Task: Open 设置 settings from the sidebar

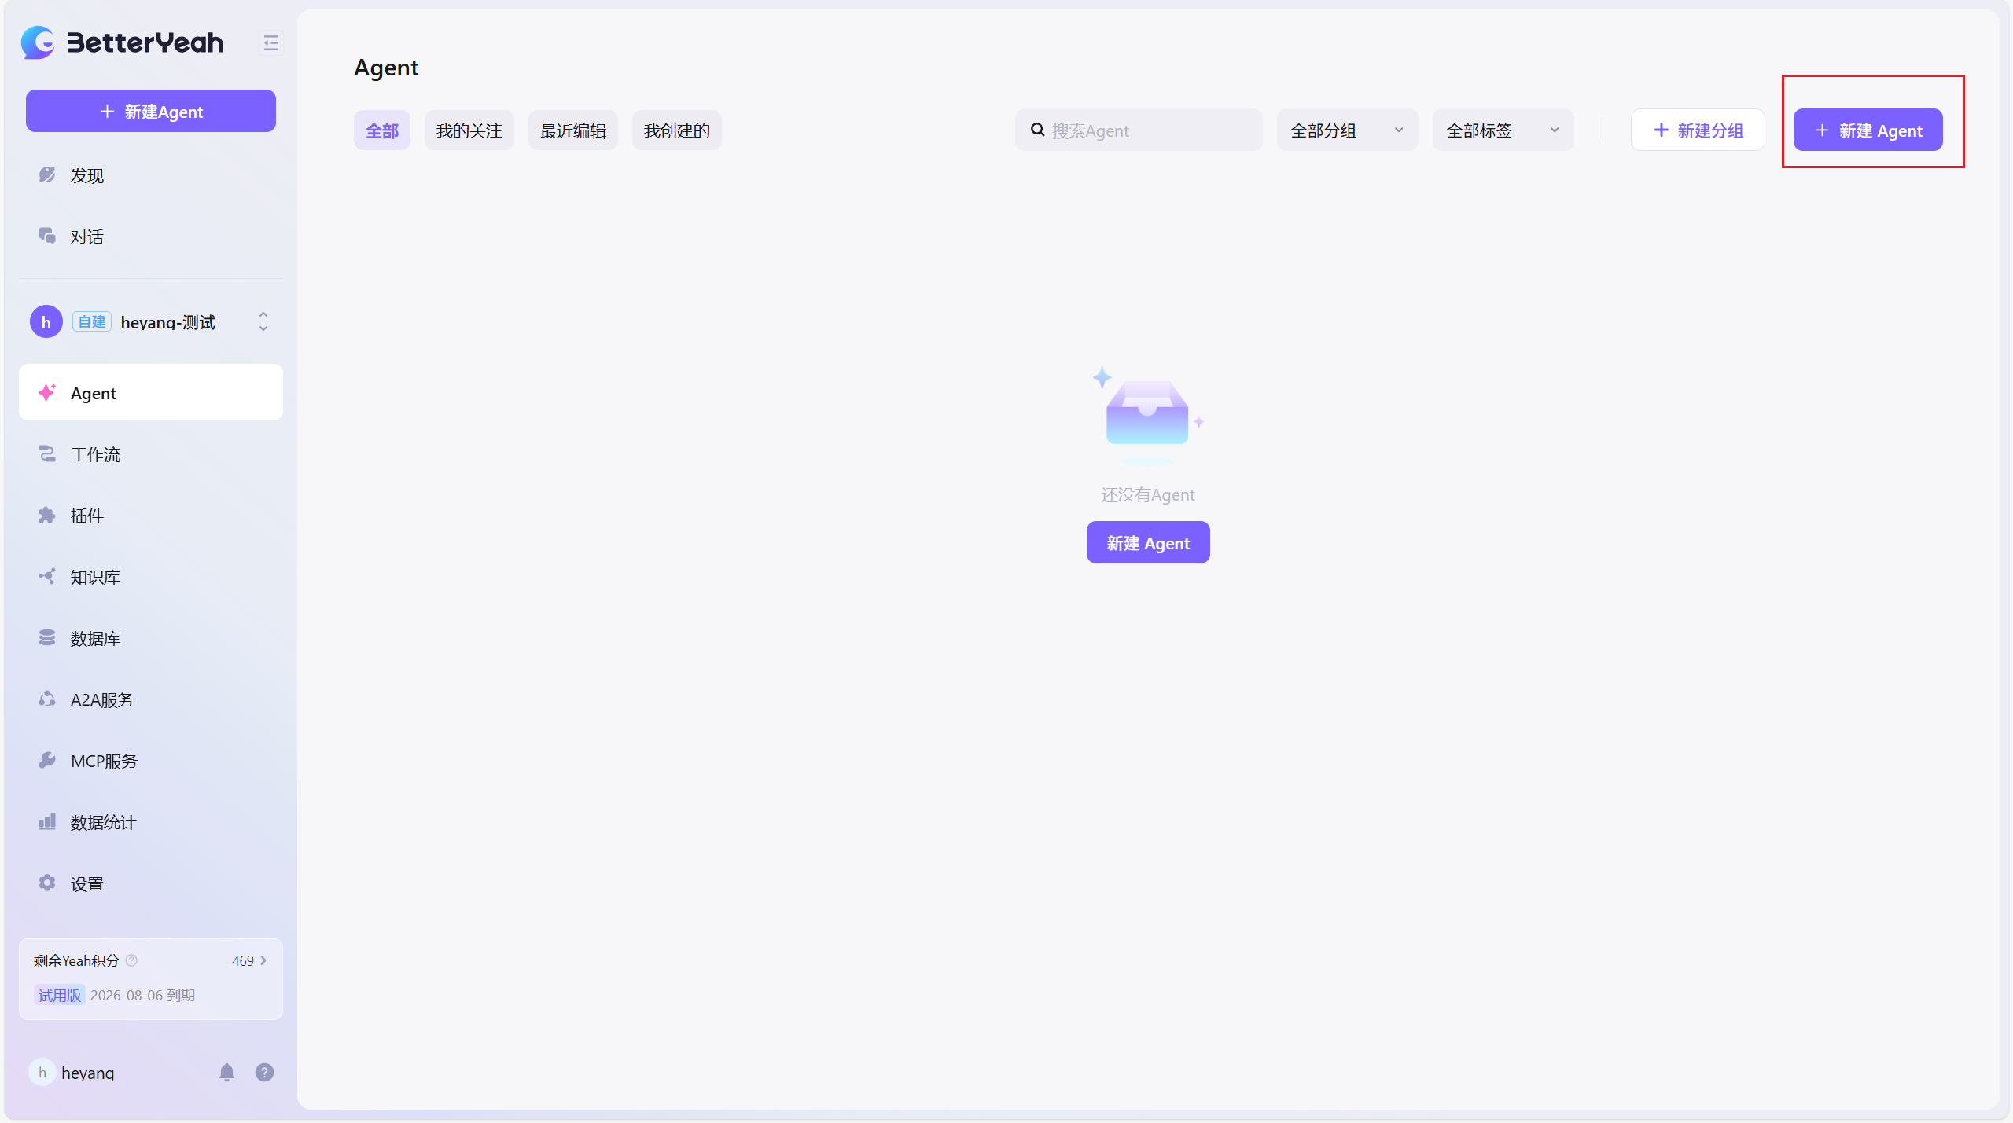Action: point(86,883)
